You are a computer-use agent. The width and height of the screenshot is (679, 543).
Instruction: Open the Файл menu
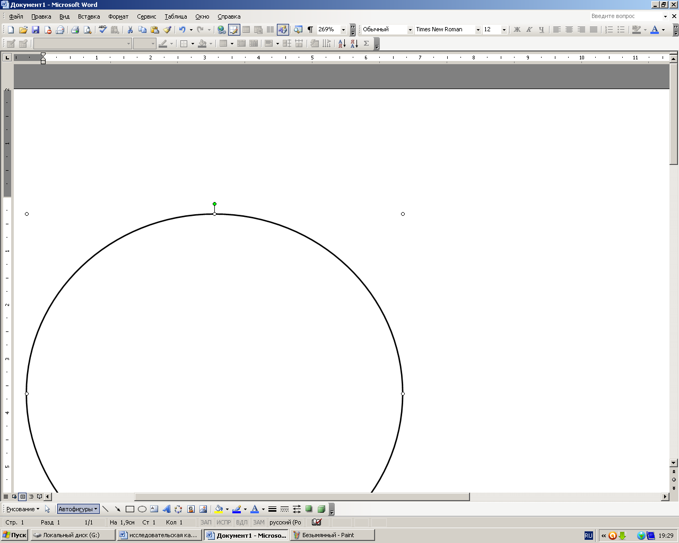pos(16,16)
